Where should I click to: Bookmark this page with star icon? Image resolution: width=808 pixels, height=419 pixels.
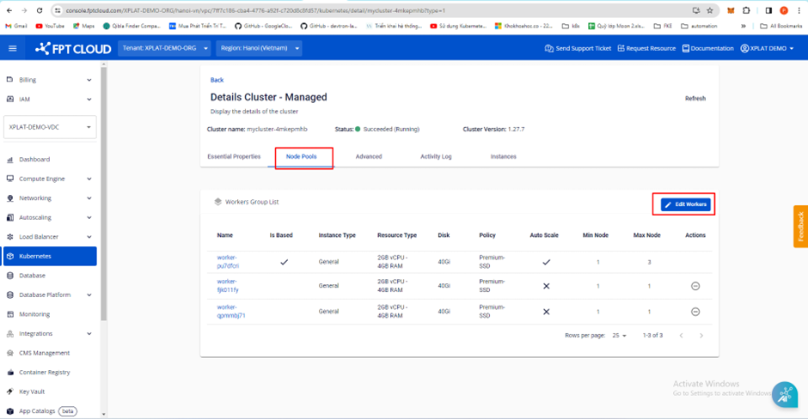point(709,10)
